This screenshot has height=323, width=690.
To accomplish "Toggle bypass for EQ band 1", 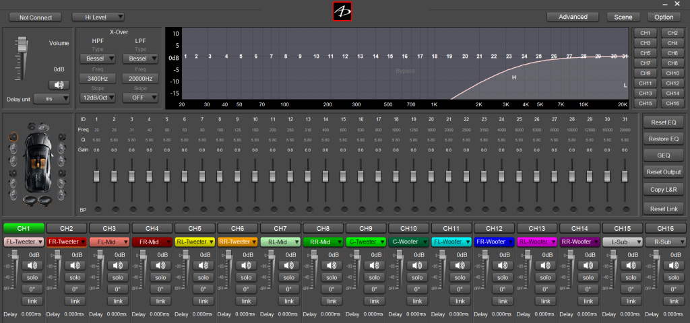I will (x=96, y=209).
